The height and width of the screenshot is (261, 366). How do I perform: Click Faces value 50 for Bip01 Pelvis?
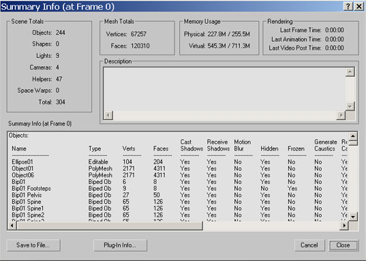coord(156,195)
